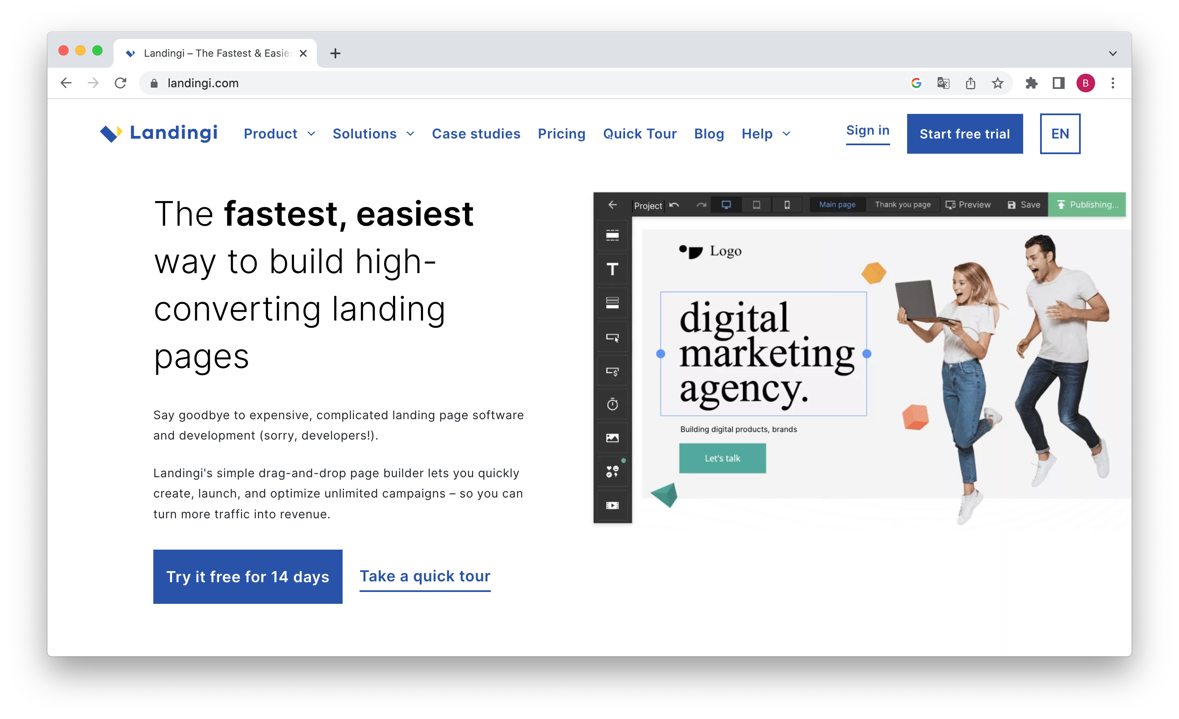Viewport: 1179px width, 719px height.
Task: Open the translate page icon
Action: tap(943, 83)
